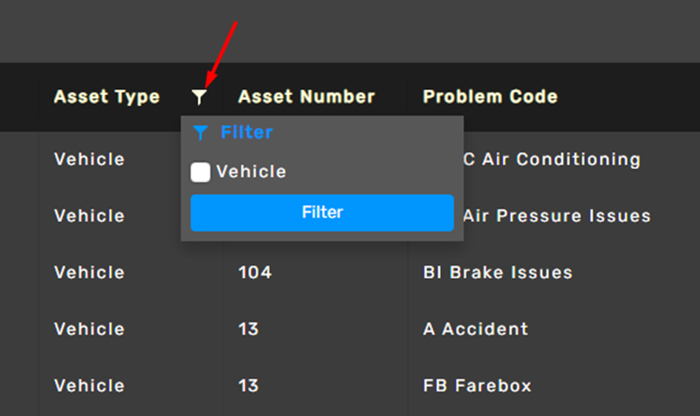Select the Asset Number column header
Viewport: 700px width, 416px height.
(x=306, y=97)
